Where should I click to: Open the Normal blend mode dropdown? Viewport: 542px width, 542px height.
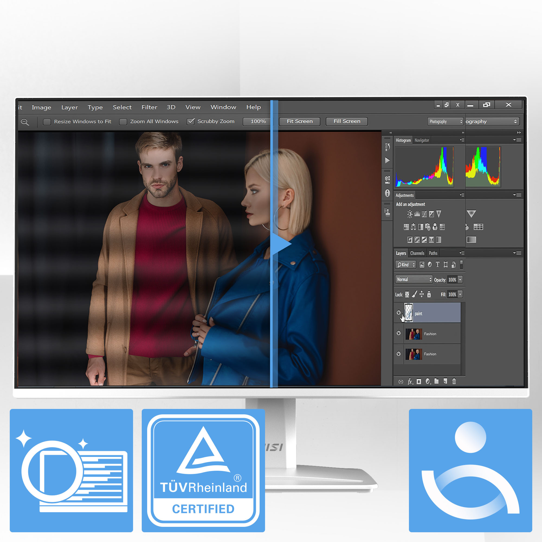[x=414, y=279]
